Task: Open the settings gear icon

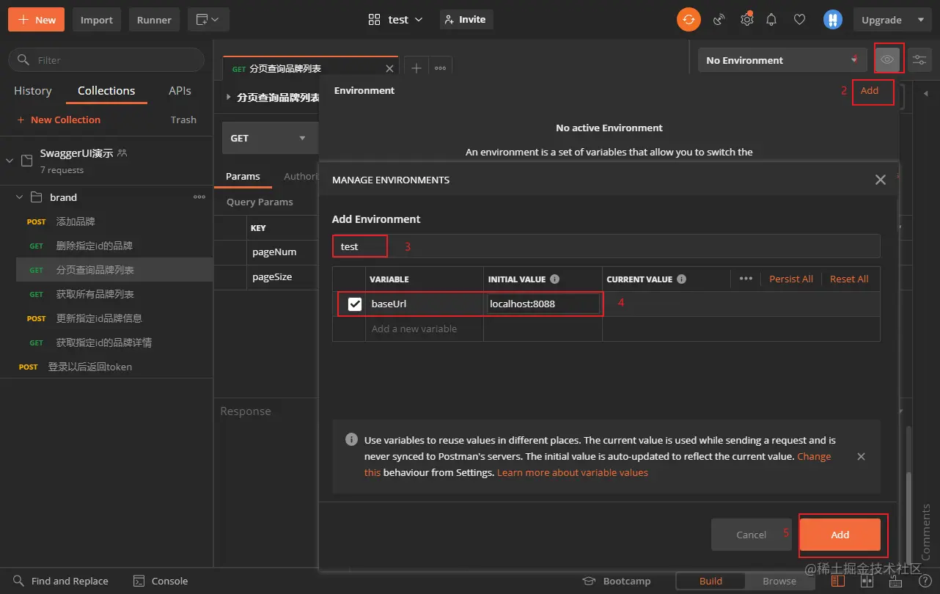Action: click(746, 20)
